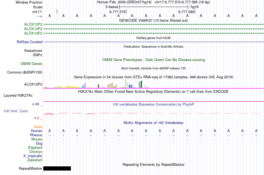Click OMIM Gene Phenotypes track title
Viewport: 264px width, 175px height.
153,60
